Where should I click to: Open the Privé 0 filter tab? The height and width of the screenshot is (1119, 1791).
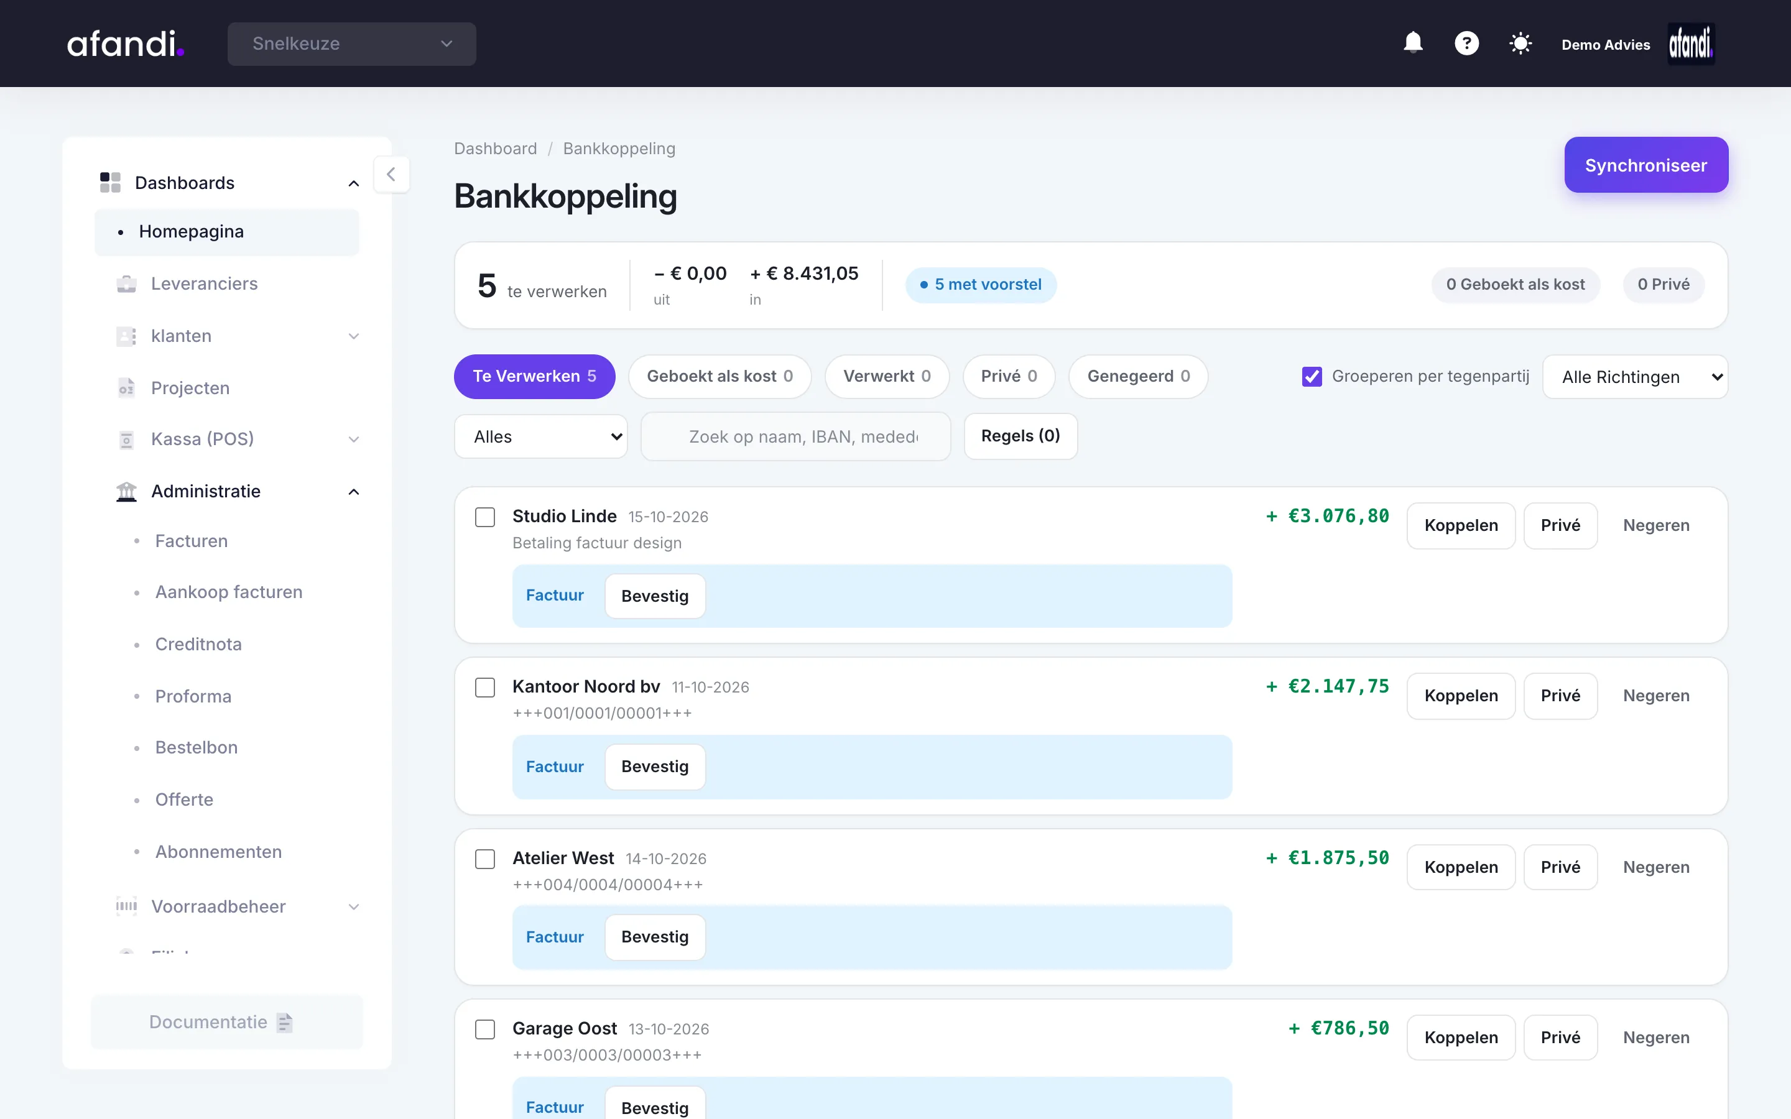tap(1009, 377)
